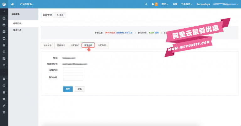Viewport: 241px width, 126px height.
Task: Go to console home via house icon
Action: (x=13, y=4)
